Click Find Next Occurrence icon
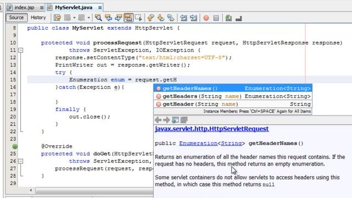 tap(118, 18)
